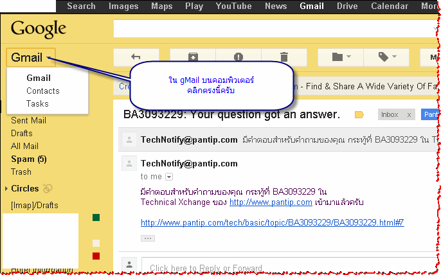Select Gmail in the dropdown menu
The image size is (441, 275).
coord(39,78)
